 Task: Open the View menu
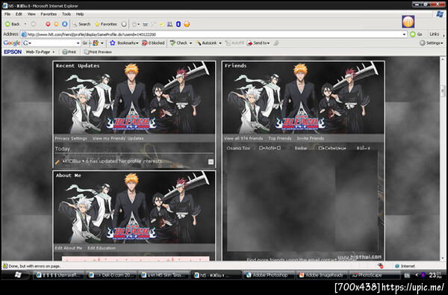click(x=31, y=14)
